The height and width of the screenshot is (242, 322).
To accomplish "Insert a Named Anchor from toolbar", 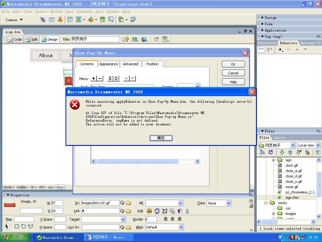I will [x=60, y=20].
